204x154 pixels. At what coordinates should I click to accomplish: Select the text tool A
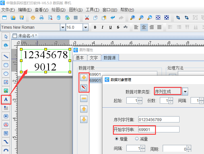[x=6, y=99]
